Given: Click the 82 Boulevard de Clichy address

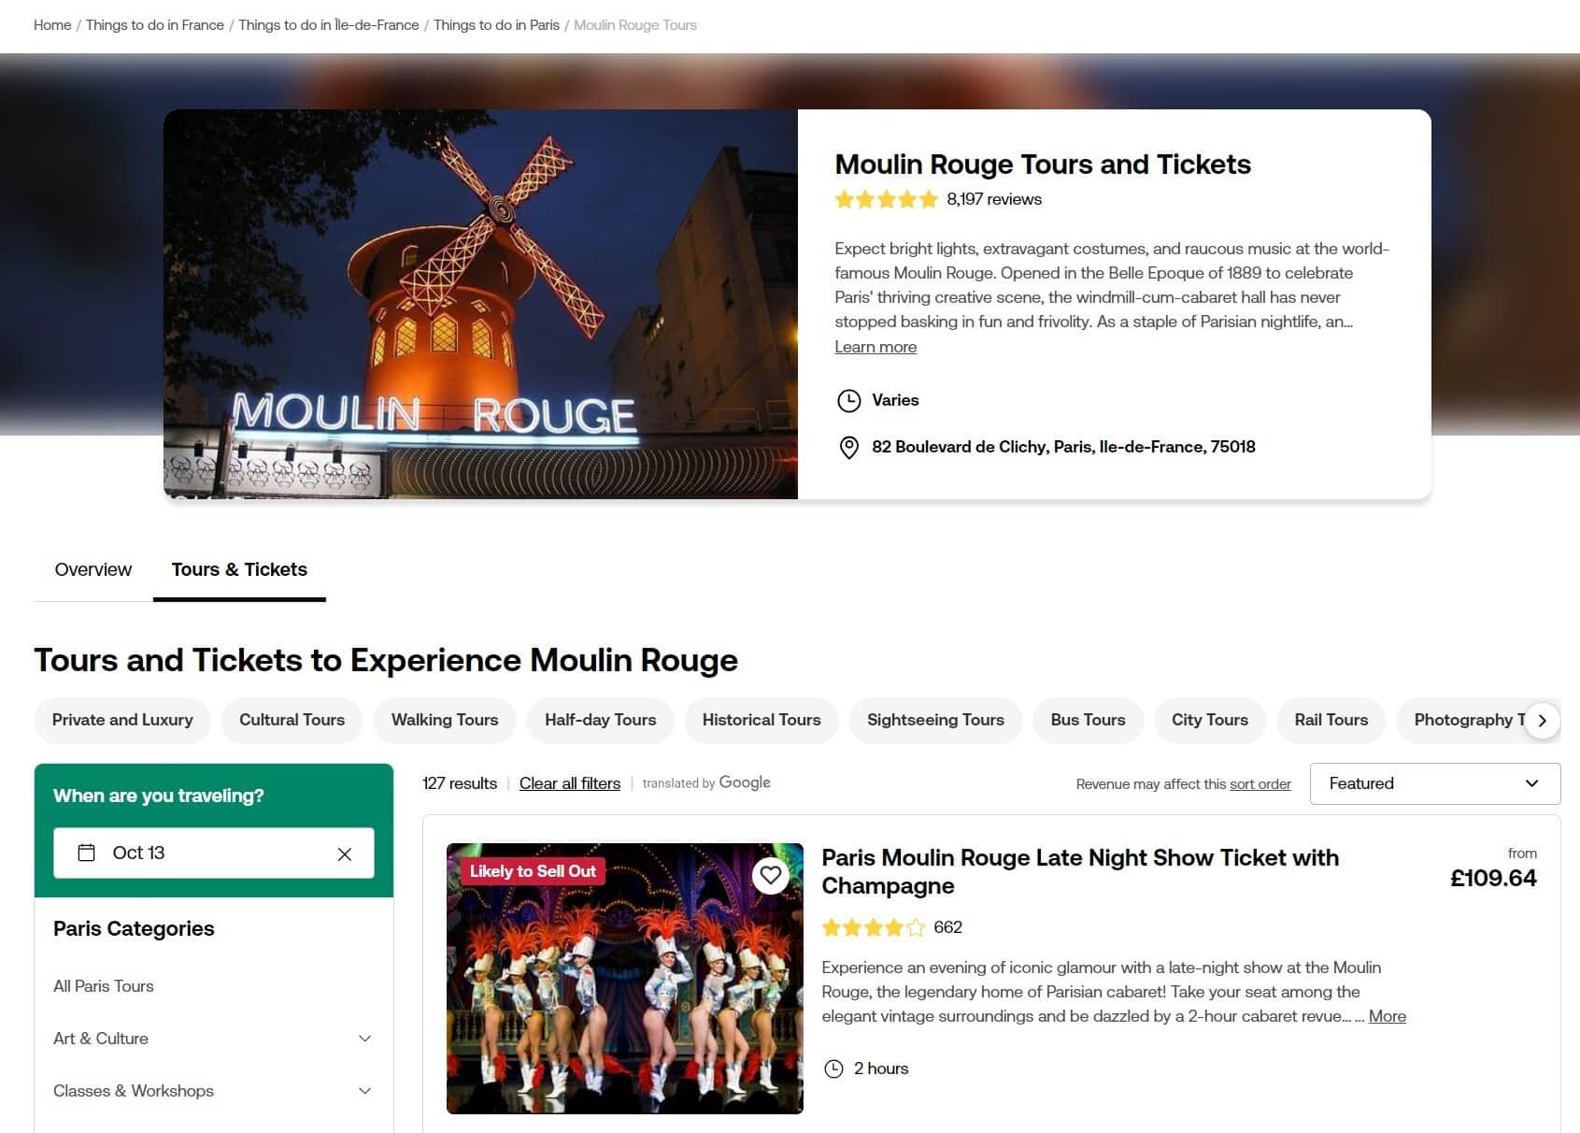Looking at the screenshot, I should (1063, 447).
